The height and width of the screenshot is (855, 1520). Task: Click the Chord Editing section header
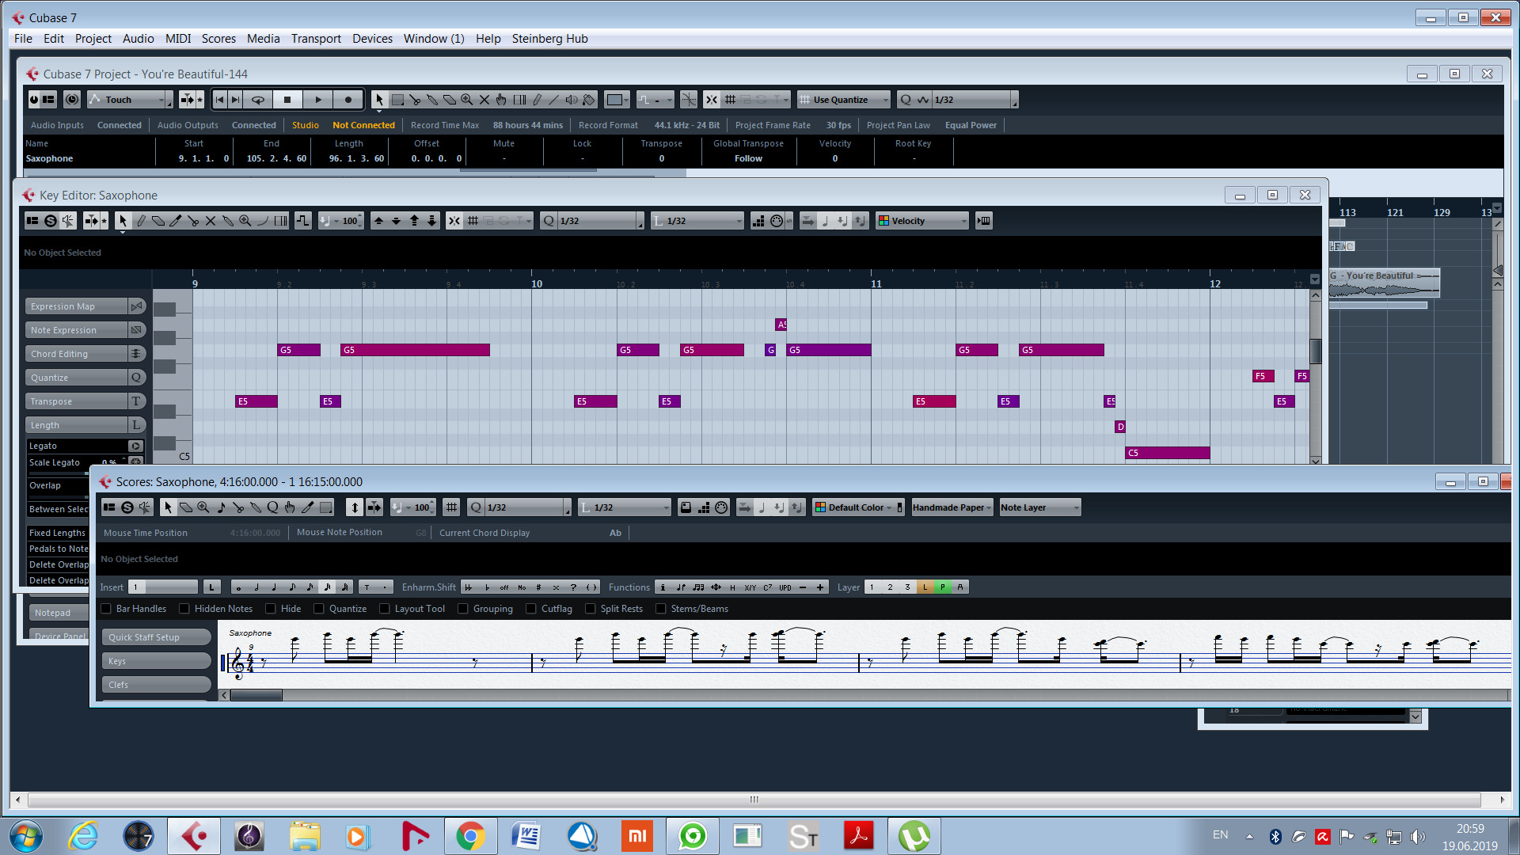point(77,354)
